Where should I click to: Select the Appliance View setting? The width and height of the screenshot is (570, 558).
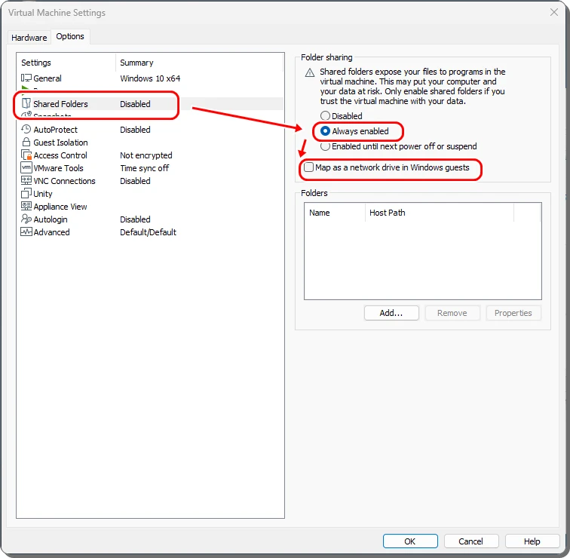60,207
